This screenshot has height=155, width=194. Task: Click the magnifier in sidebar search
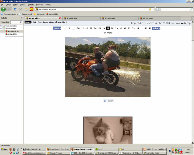pyautogui.click(x=21, y=22)
